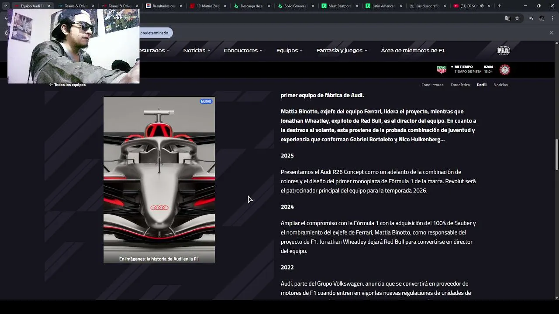The height and width of the screenshot is (314, 559).
Task: Click the translate page icon in address bar
Action: 507,18
